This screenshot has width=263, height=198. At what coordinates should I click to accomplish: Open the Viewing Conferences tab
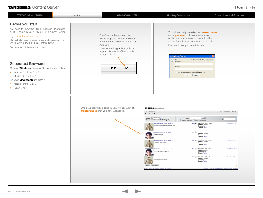point(128,15)
